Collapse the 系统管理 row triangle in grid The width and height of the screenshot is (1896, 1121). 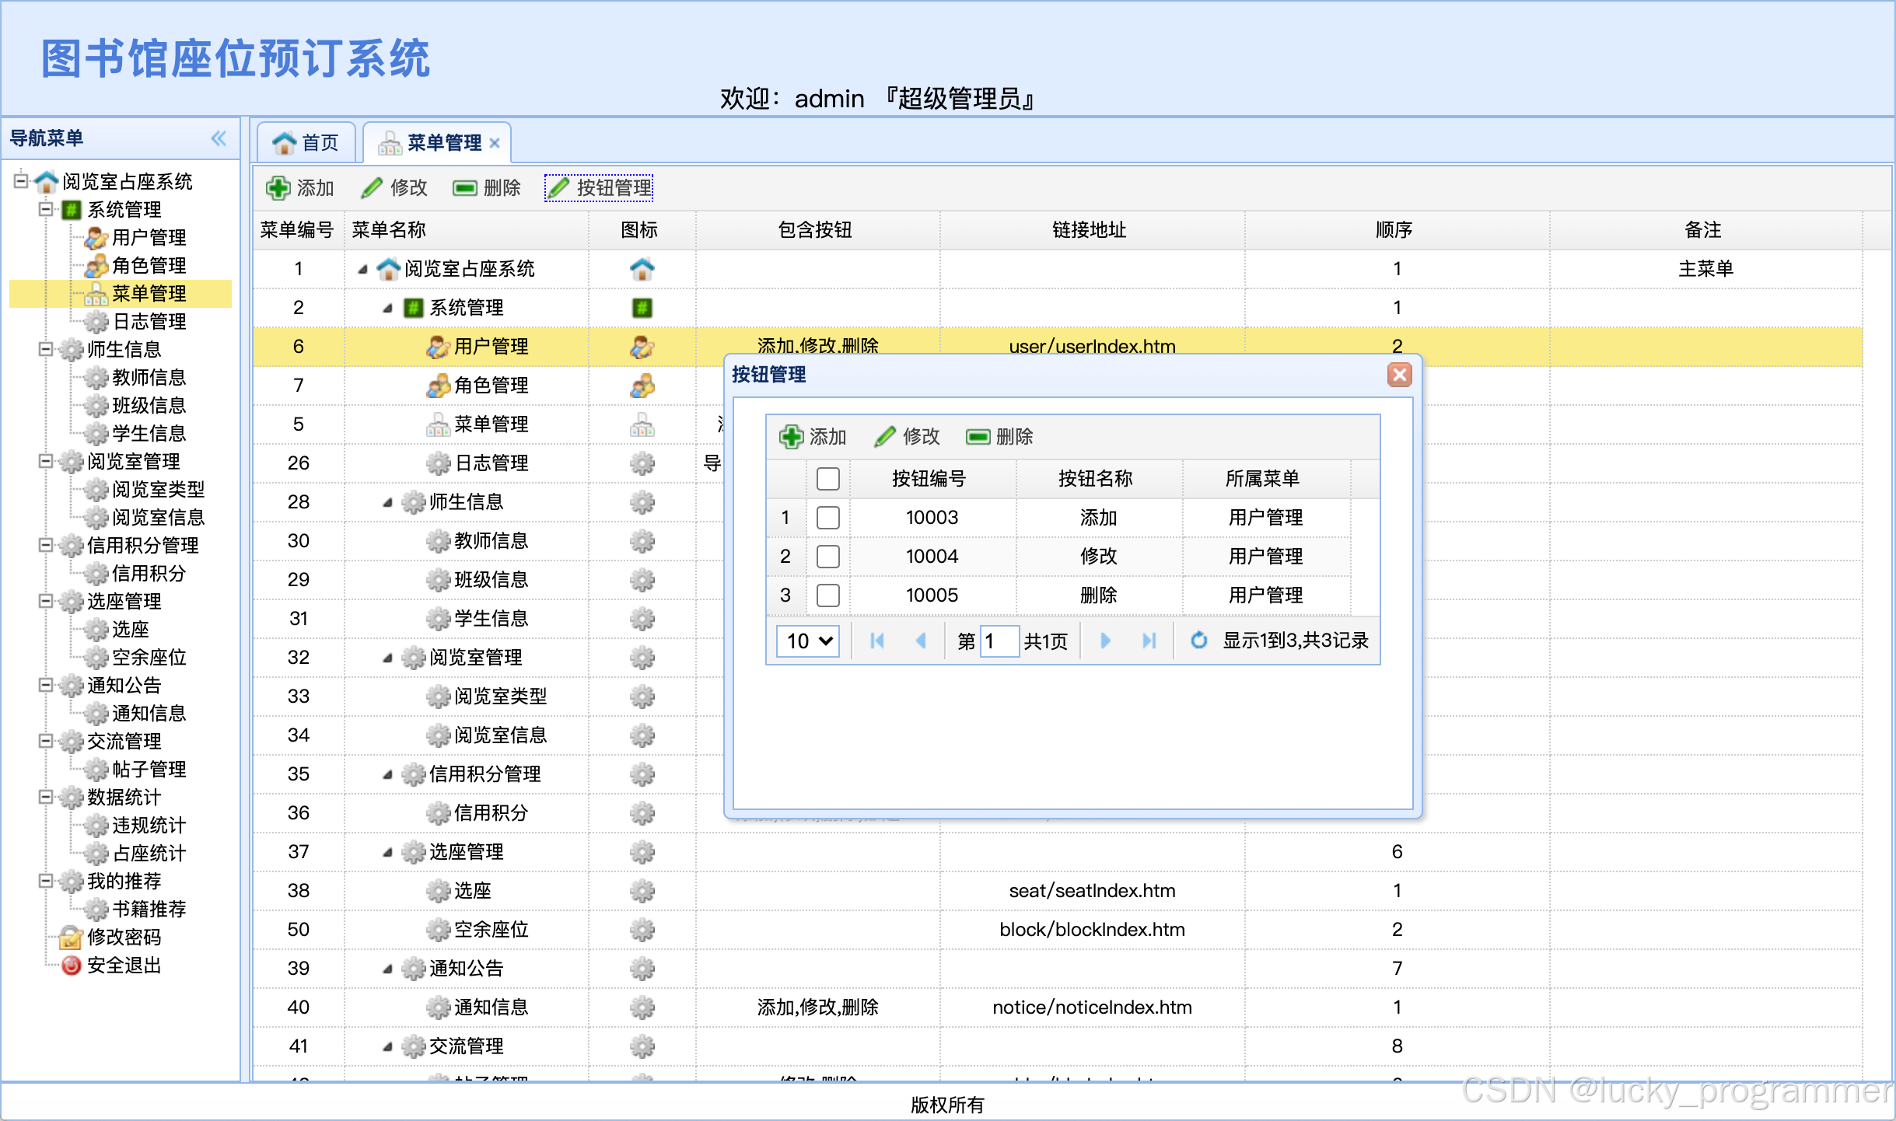click(x=387, y=309)
